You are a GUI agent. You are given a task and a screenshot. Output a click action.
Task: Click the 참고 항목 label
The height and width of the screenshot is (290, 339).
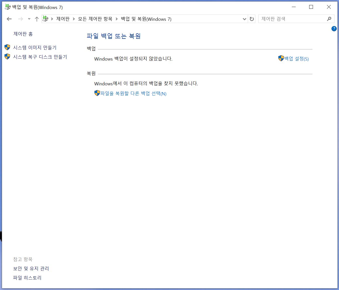pyautogui.click(x=23, y=259)
